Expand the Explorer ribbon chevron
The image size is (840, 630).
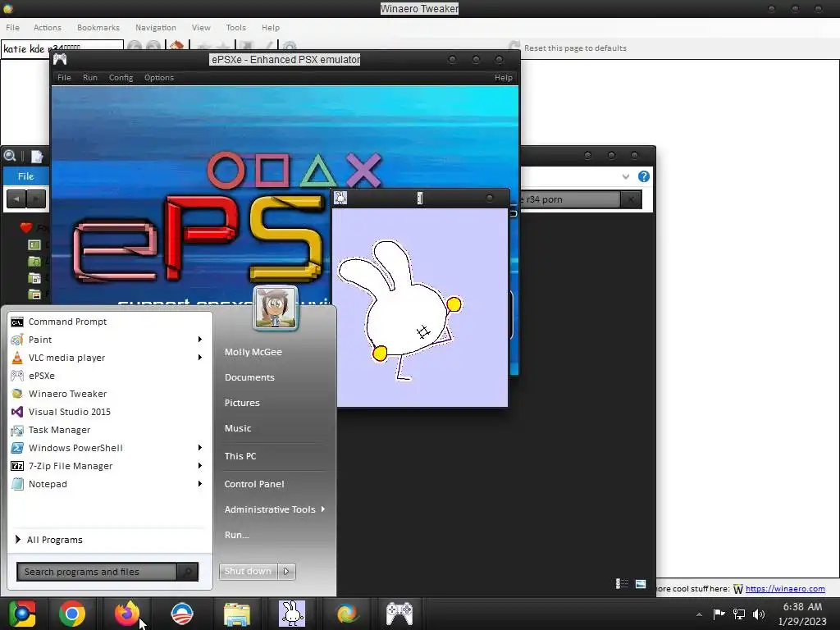point(626,176)
